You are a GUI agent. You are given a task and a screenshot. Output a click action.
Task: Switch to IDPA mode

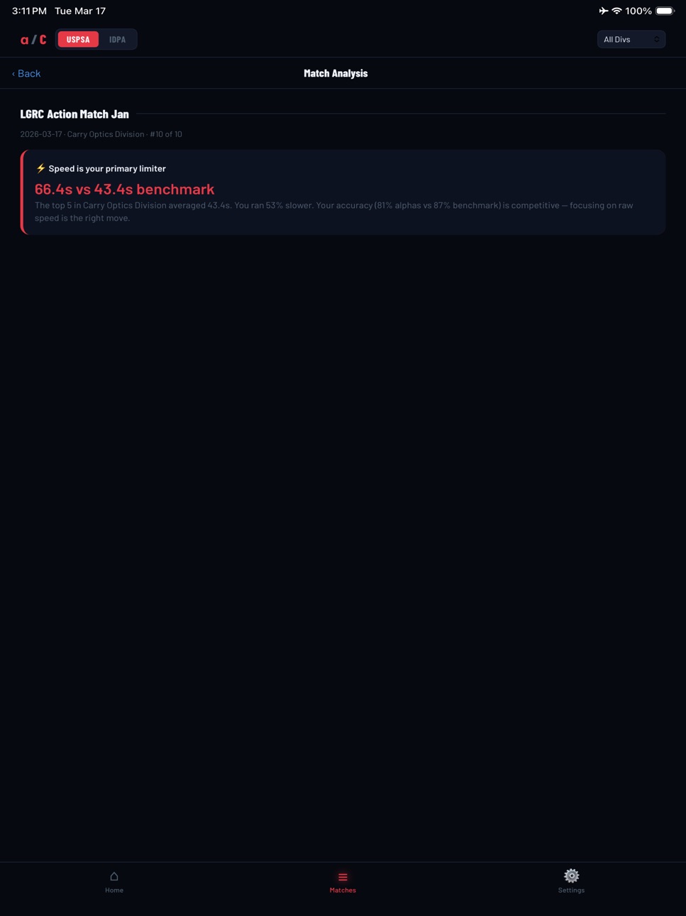[x=117, y=40]
